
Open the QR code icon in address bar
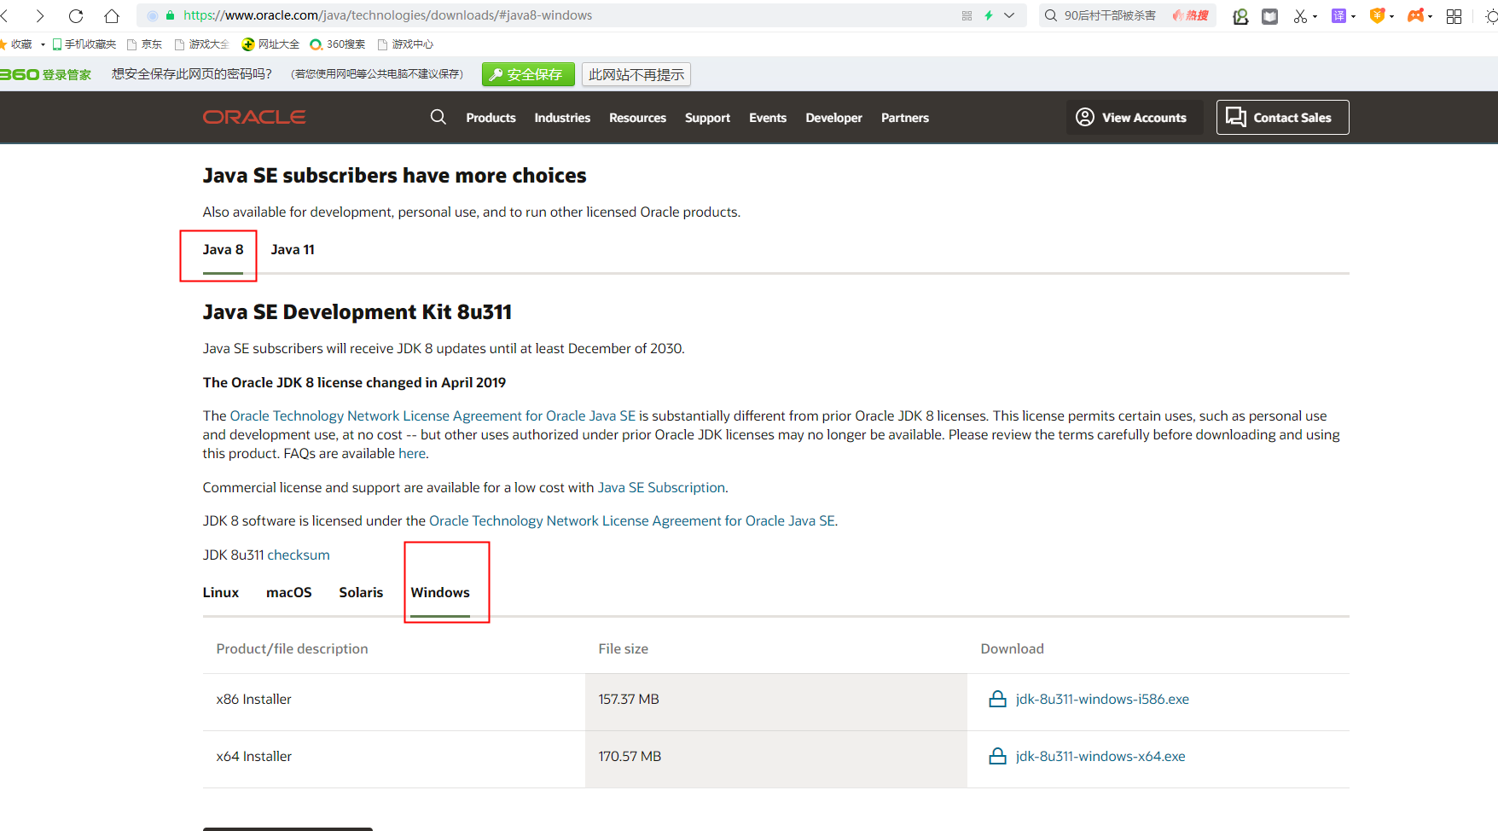tap(967, 15)
